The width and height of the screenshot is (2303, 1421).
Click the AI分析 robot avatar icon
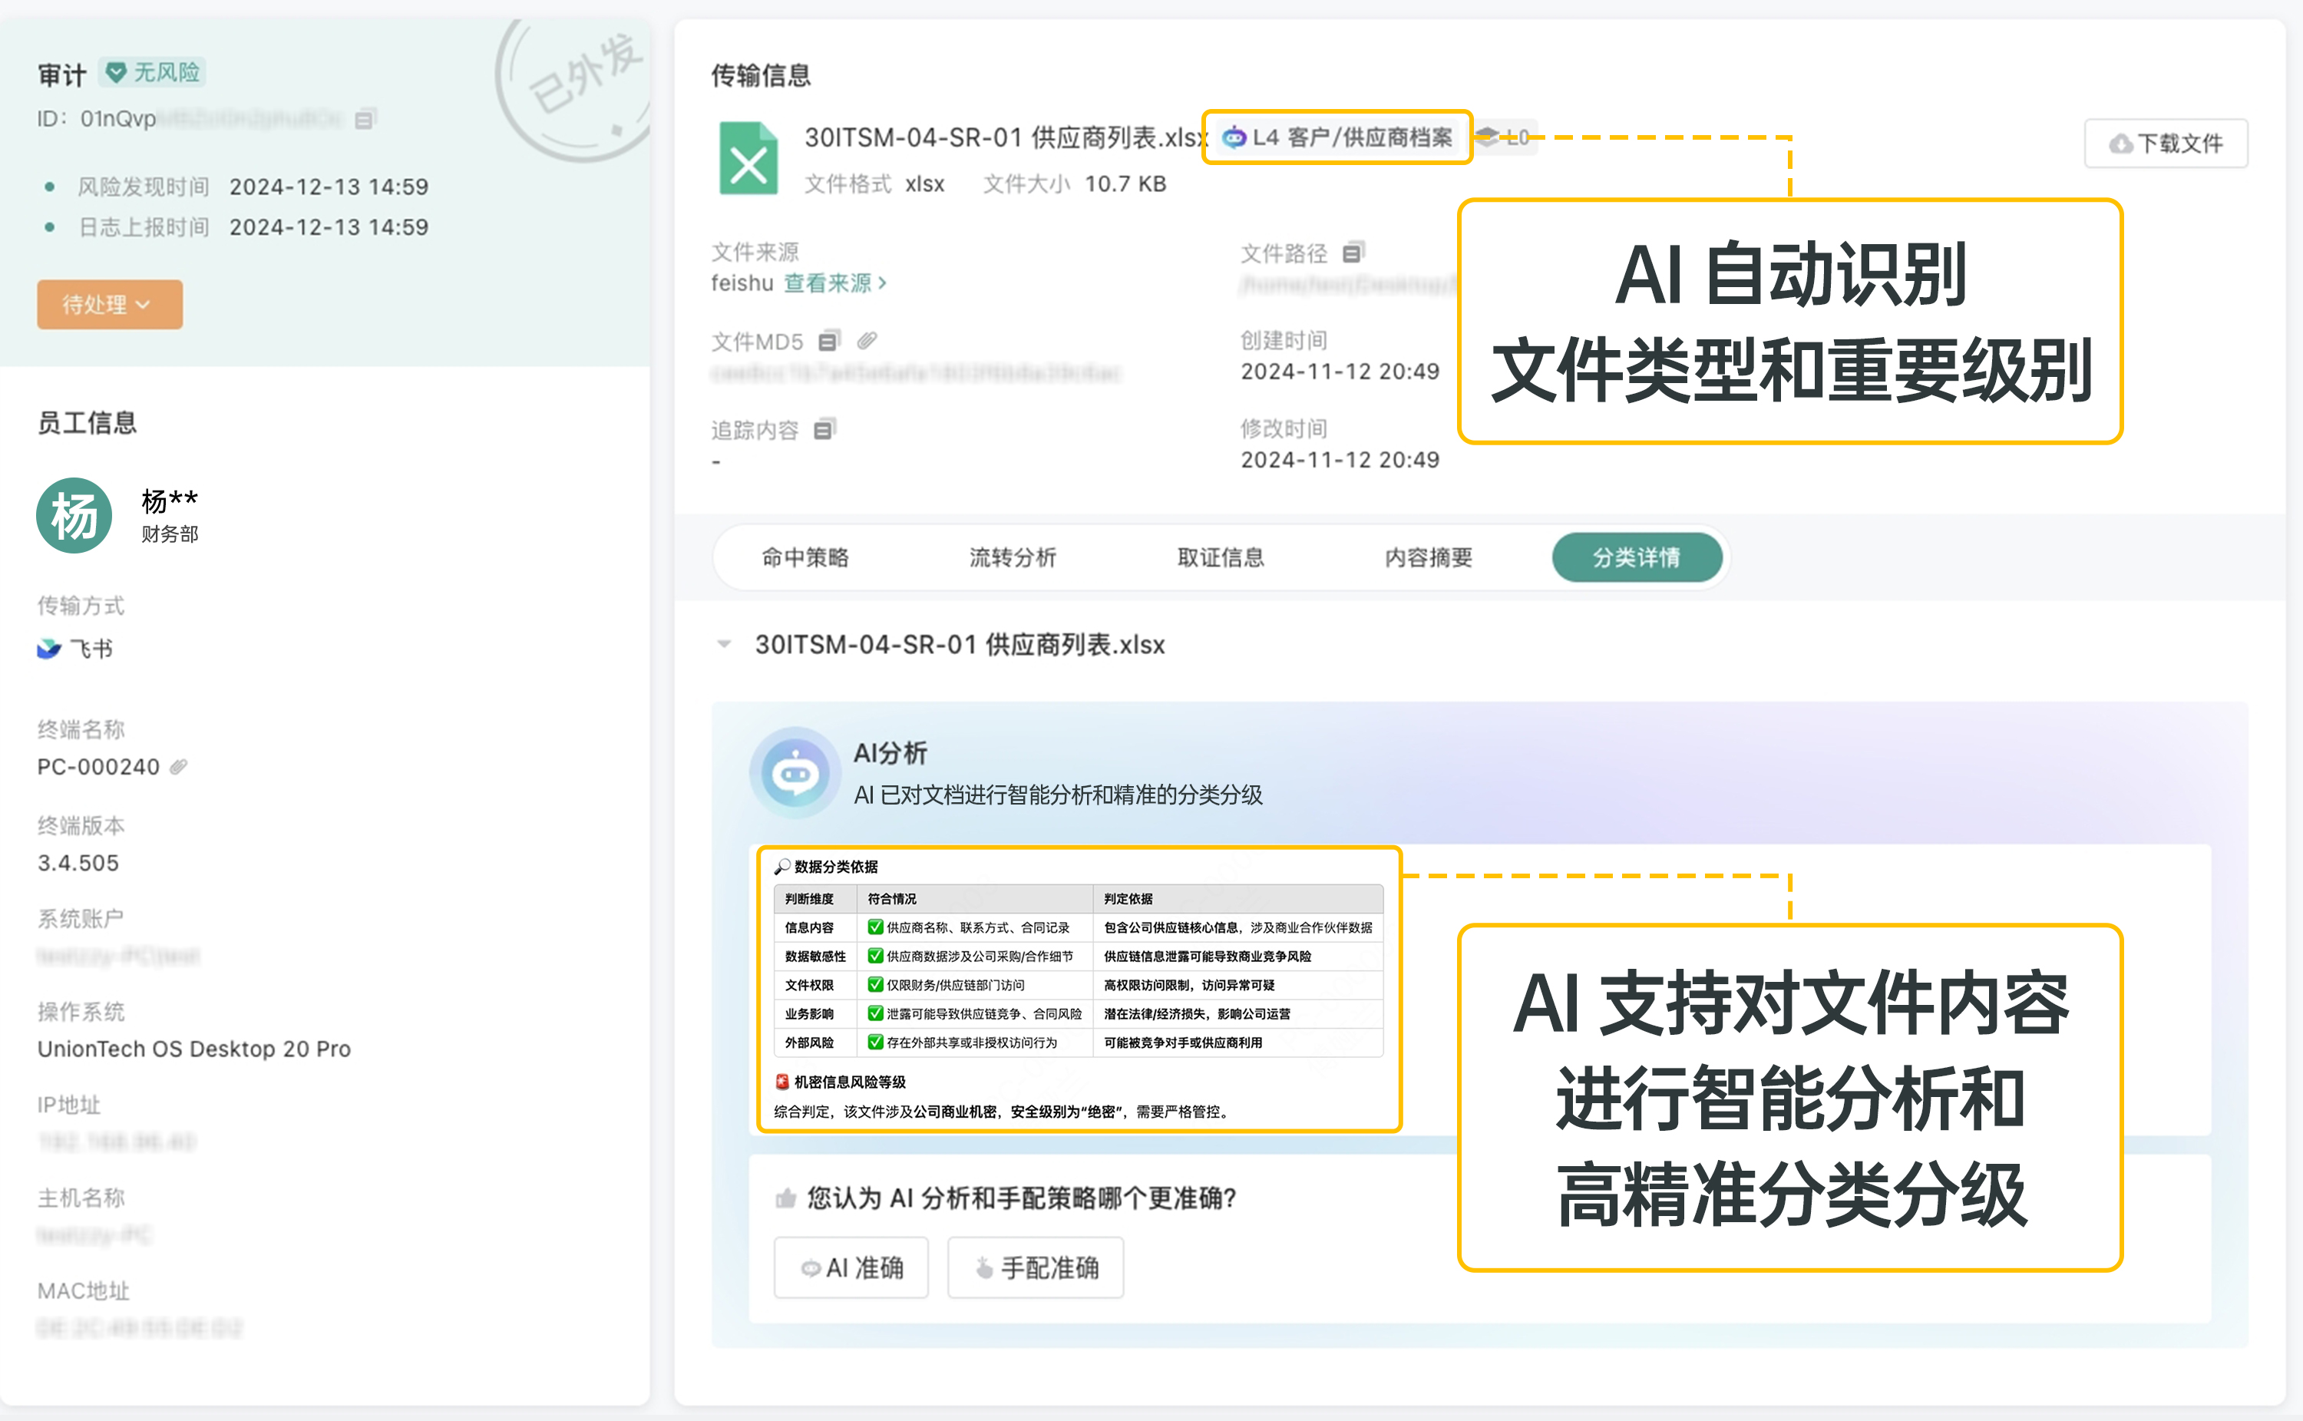tap(795, 772)
